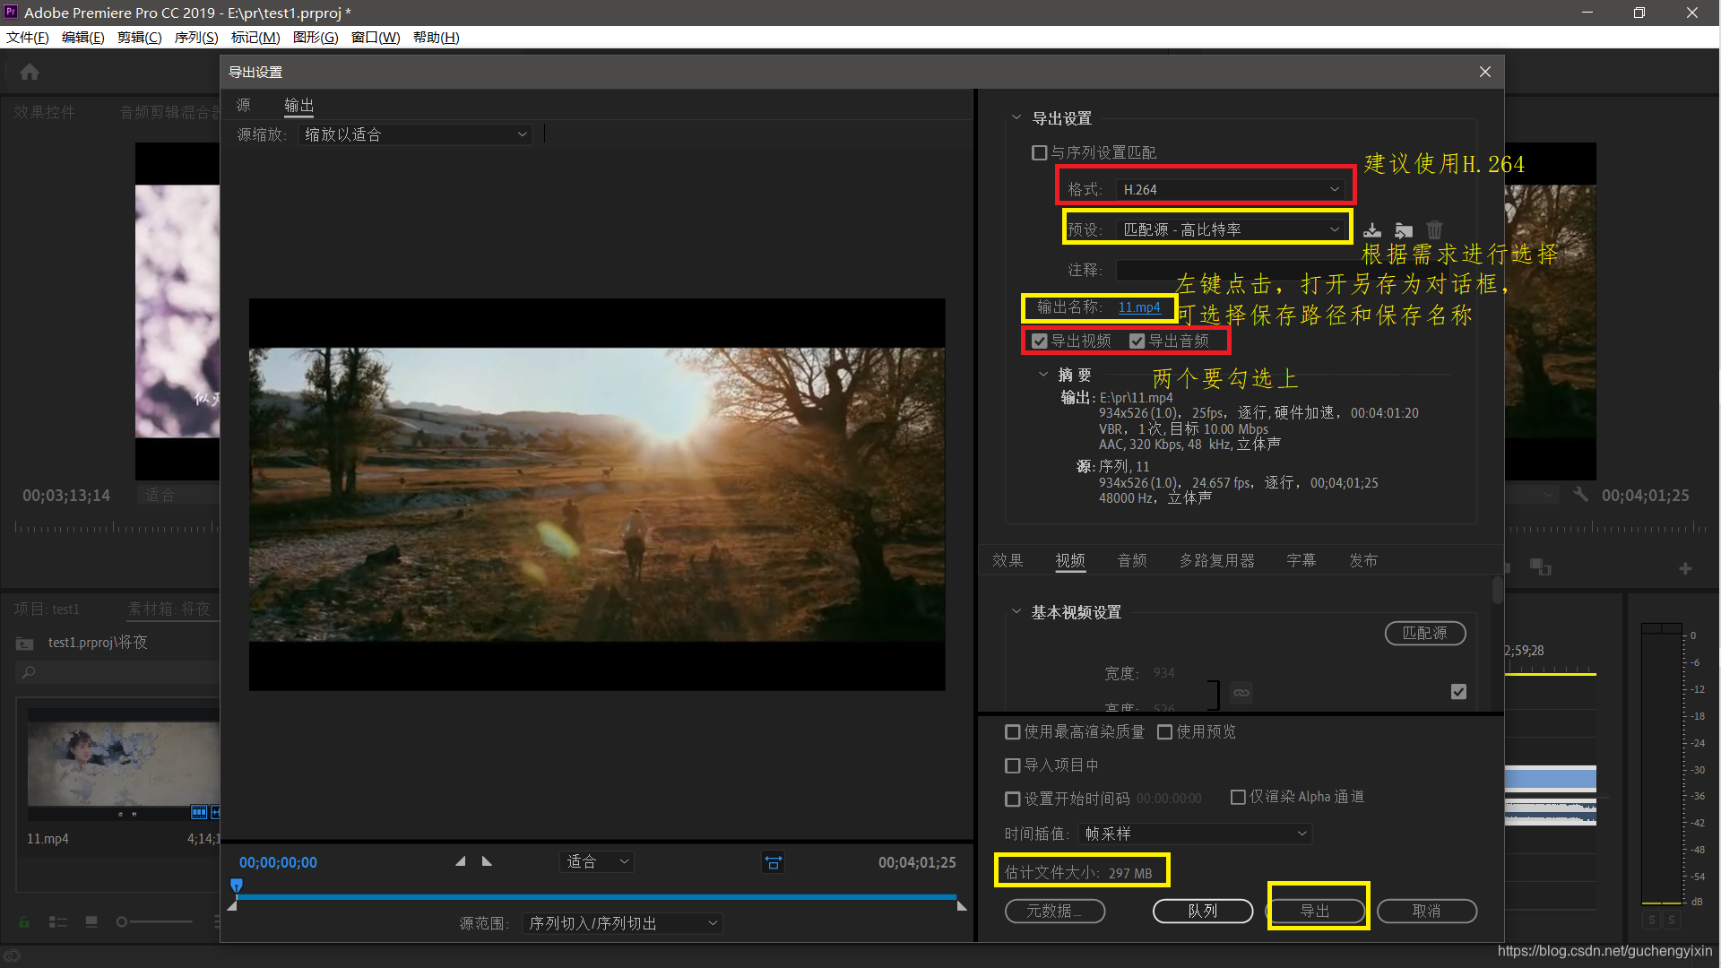Click the bin folder icon beside test1.prproj

(25, 644)
